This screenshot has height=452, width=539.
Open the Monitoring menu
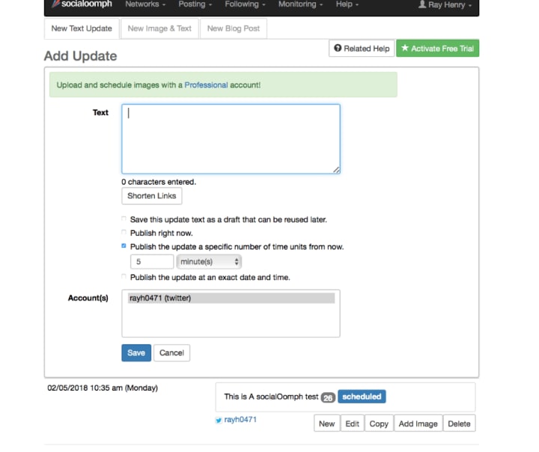(x=300, y=4)
